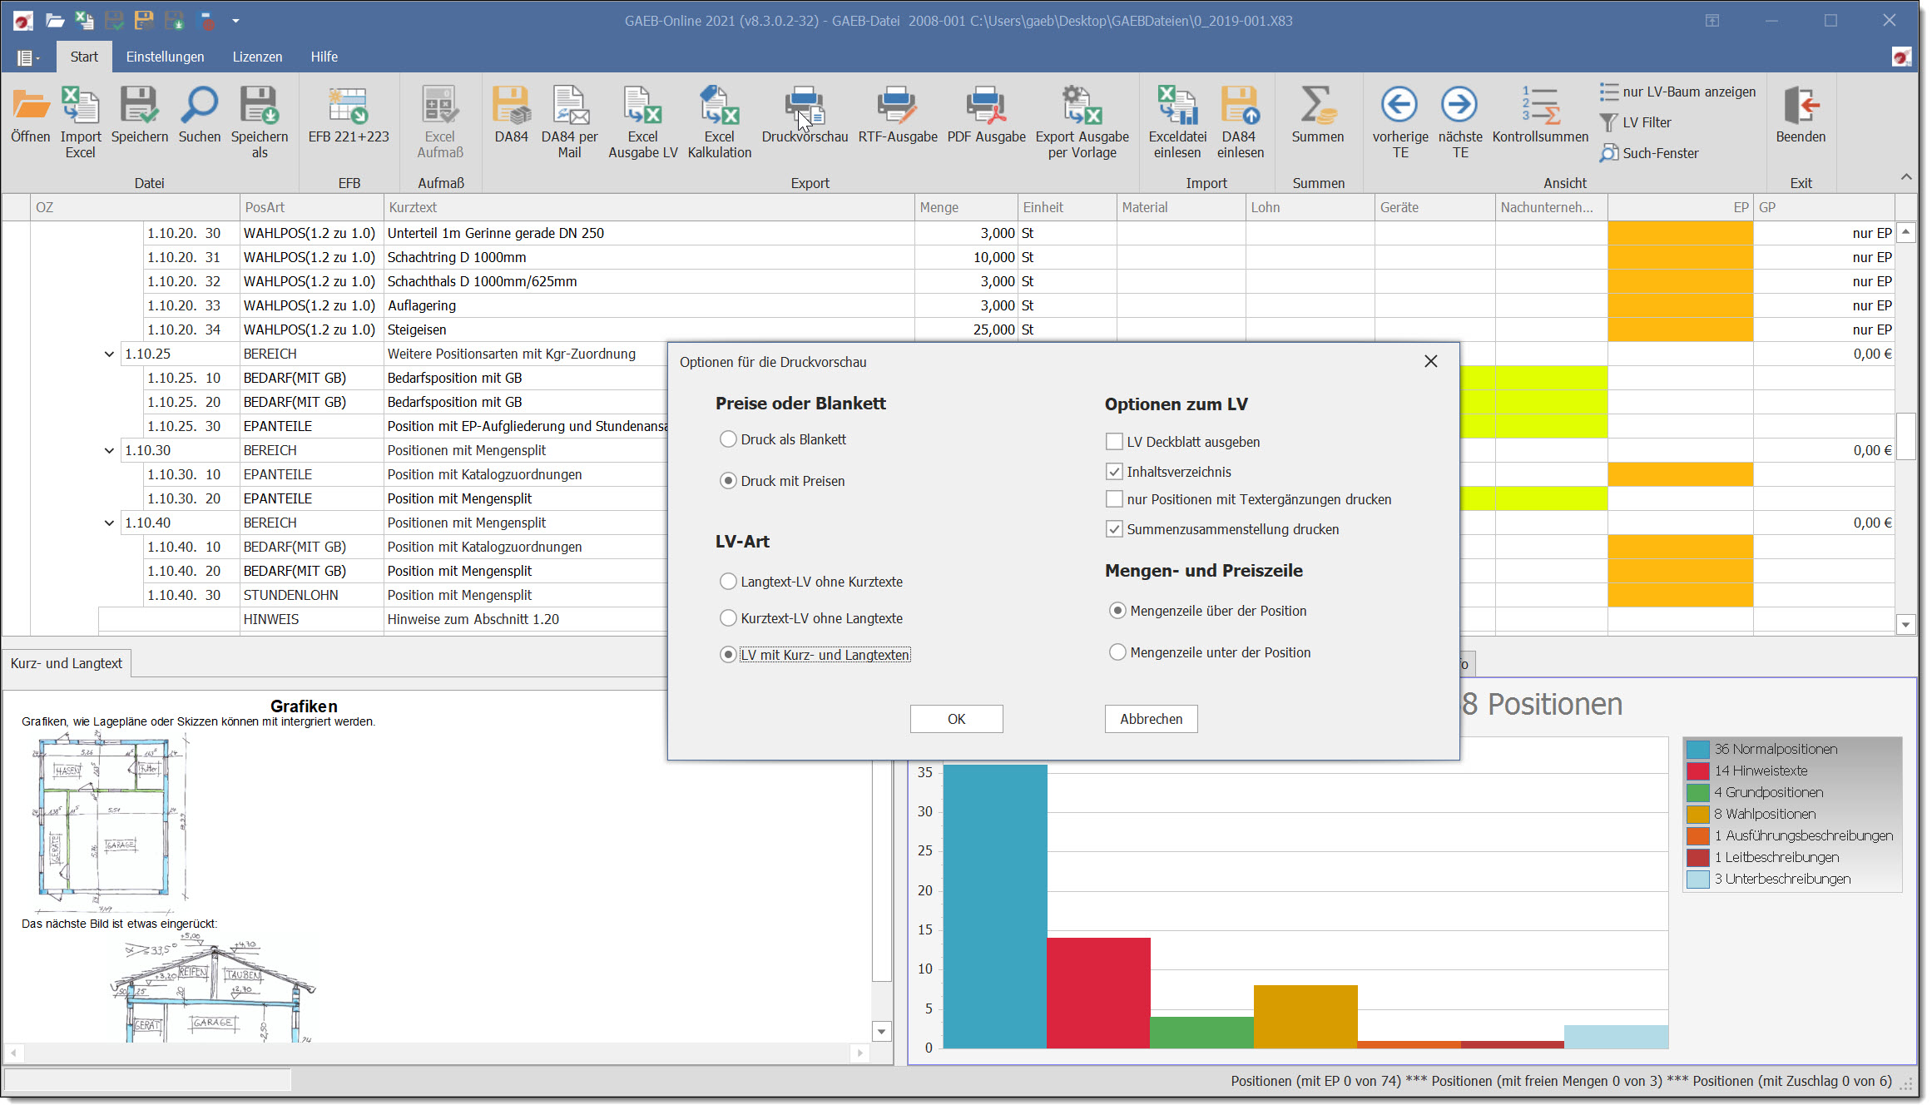This screenshot has height=1110, width=1932.
Task: Click the disabled Excel Aufmaß icon
Action: pyautogui.click(x=440, y=122)
